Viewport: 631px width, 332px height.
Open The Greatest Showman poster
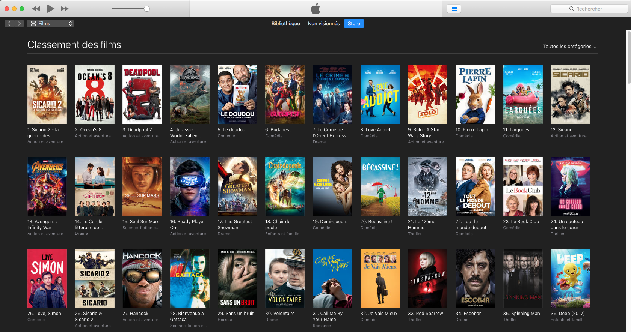(x=237, y=186)
